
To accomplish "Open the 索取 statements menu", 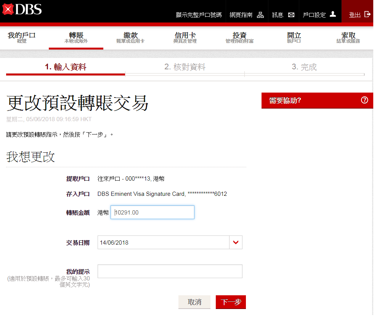I will click(348, 38).
